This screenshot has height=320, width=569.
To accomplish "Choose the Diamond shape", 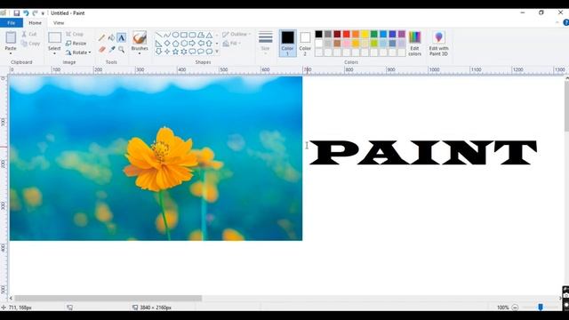I will coord(167,44).
